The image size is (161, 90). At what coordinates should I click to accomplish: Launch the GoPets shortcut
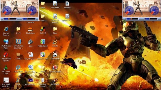[55, 42]
